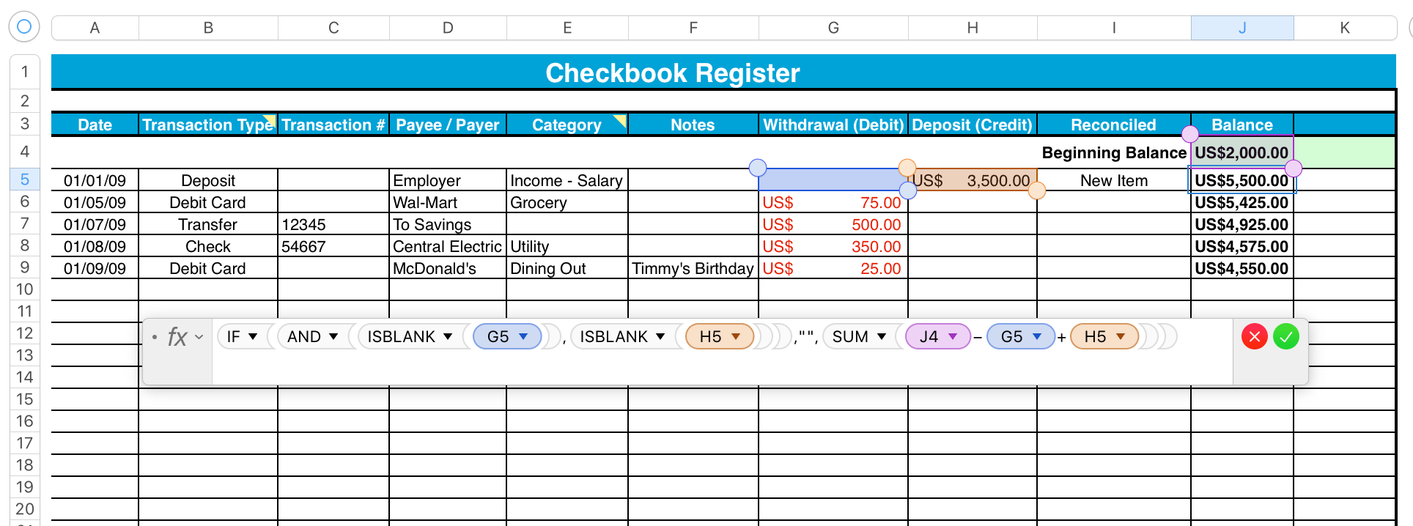Click the Withdrawal (Debit) header cell
This screenshot has height=526, width=1413.
pyautogui.click(x=833, y=125)
